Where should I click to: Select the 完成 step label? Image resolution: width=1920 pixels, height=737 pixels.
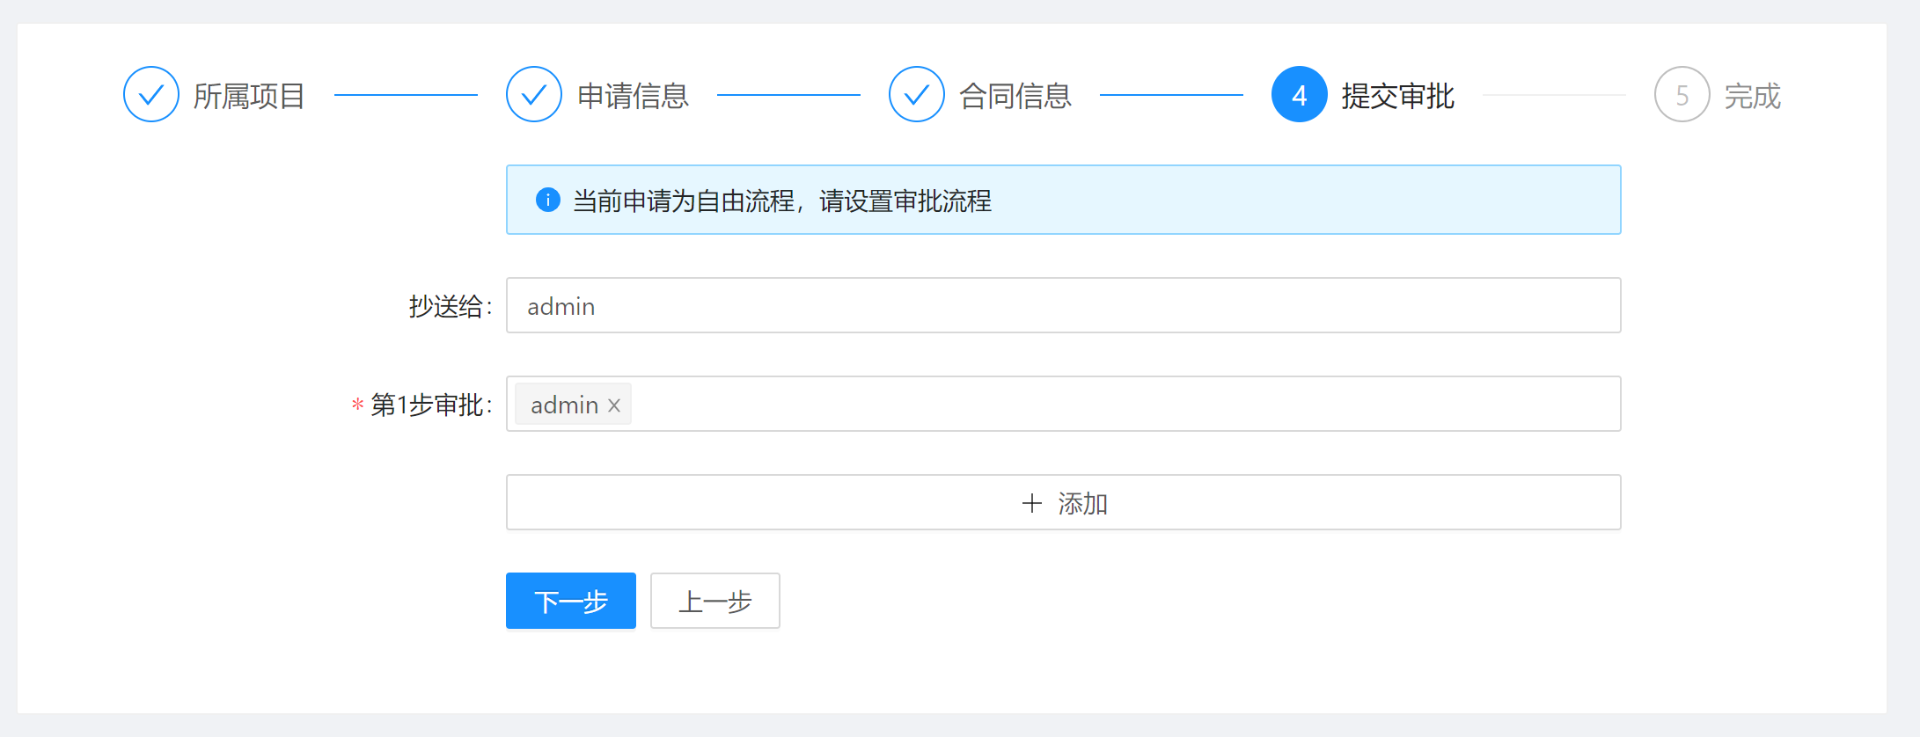coord(1753,95)
